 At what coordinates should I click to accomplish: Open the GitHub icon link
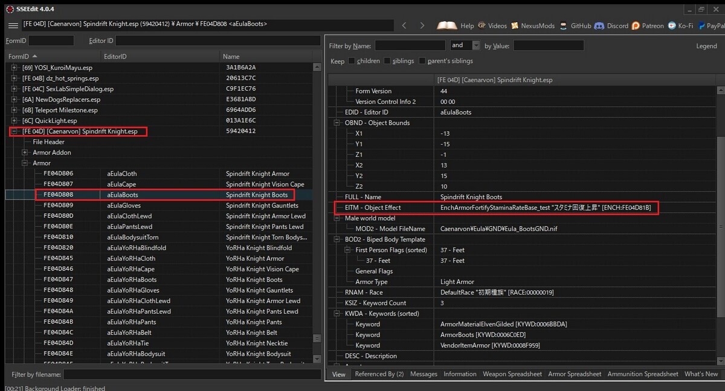click(x=564, y=26)
